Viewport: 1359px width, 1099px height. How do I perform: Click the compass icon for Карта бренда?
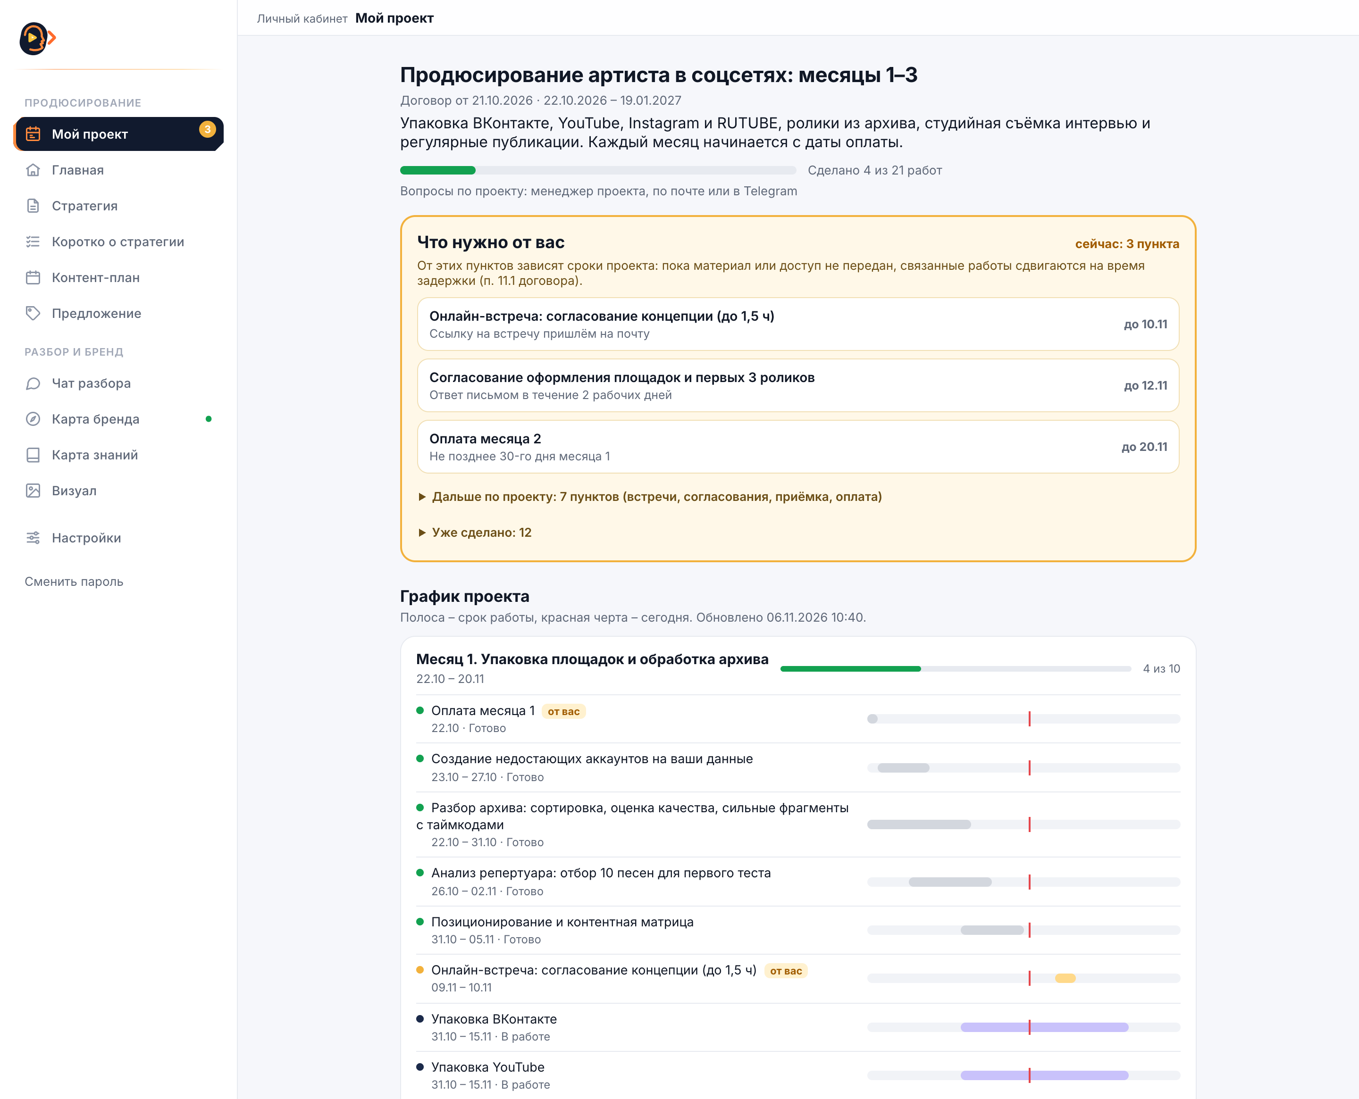(x=33, y=419)
